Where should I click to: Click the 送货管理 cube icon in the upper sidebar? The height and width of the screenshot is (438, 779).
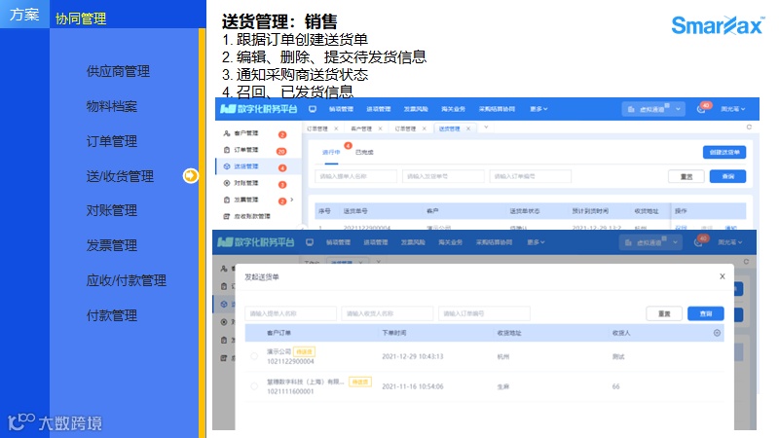pyautogui.click(x=227, y=166)
